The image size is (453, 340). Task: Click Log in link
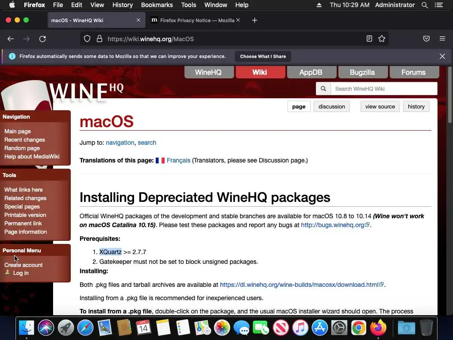(x=20, y=273)
